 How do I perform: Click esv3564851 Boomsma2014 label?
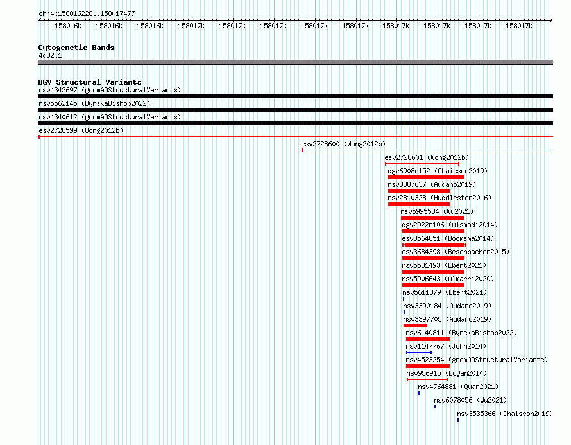[x=448, y=238]
